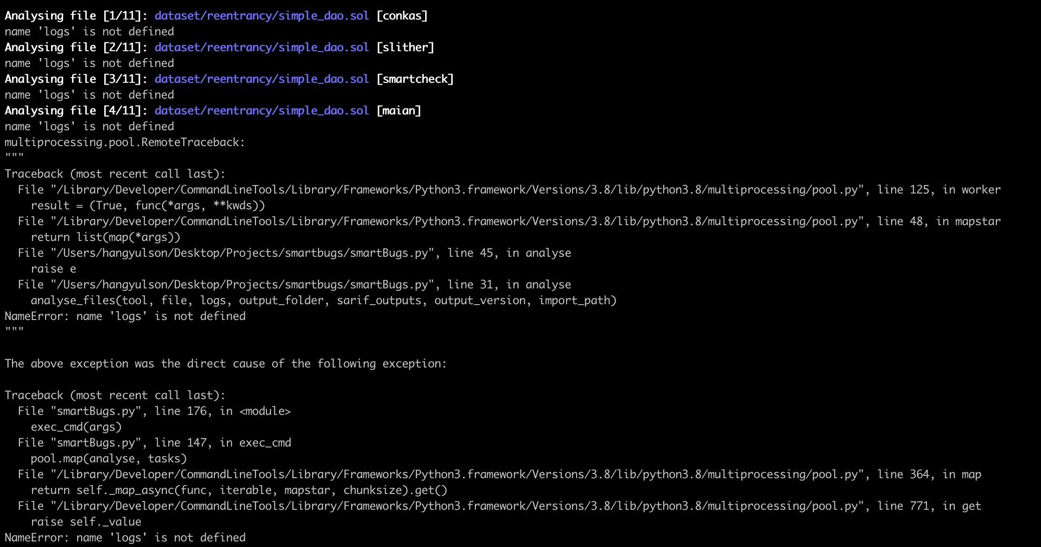Click the final NameError message at bottom
Viewport: 1041px width, 547px height.
125,537
